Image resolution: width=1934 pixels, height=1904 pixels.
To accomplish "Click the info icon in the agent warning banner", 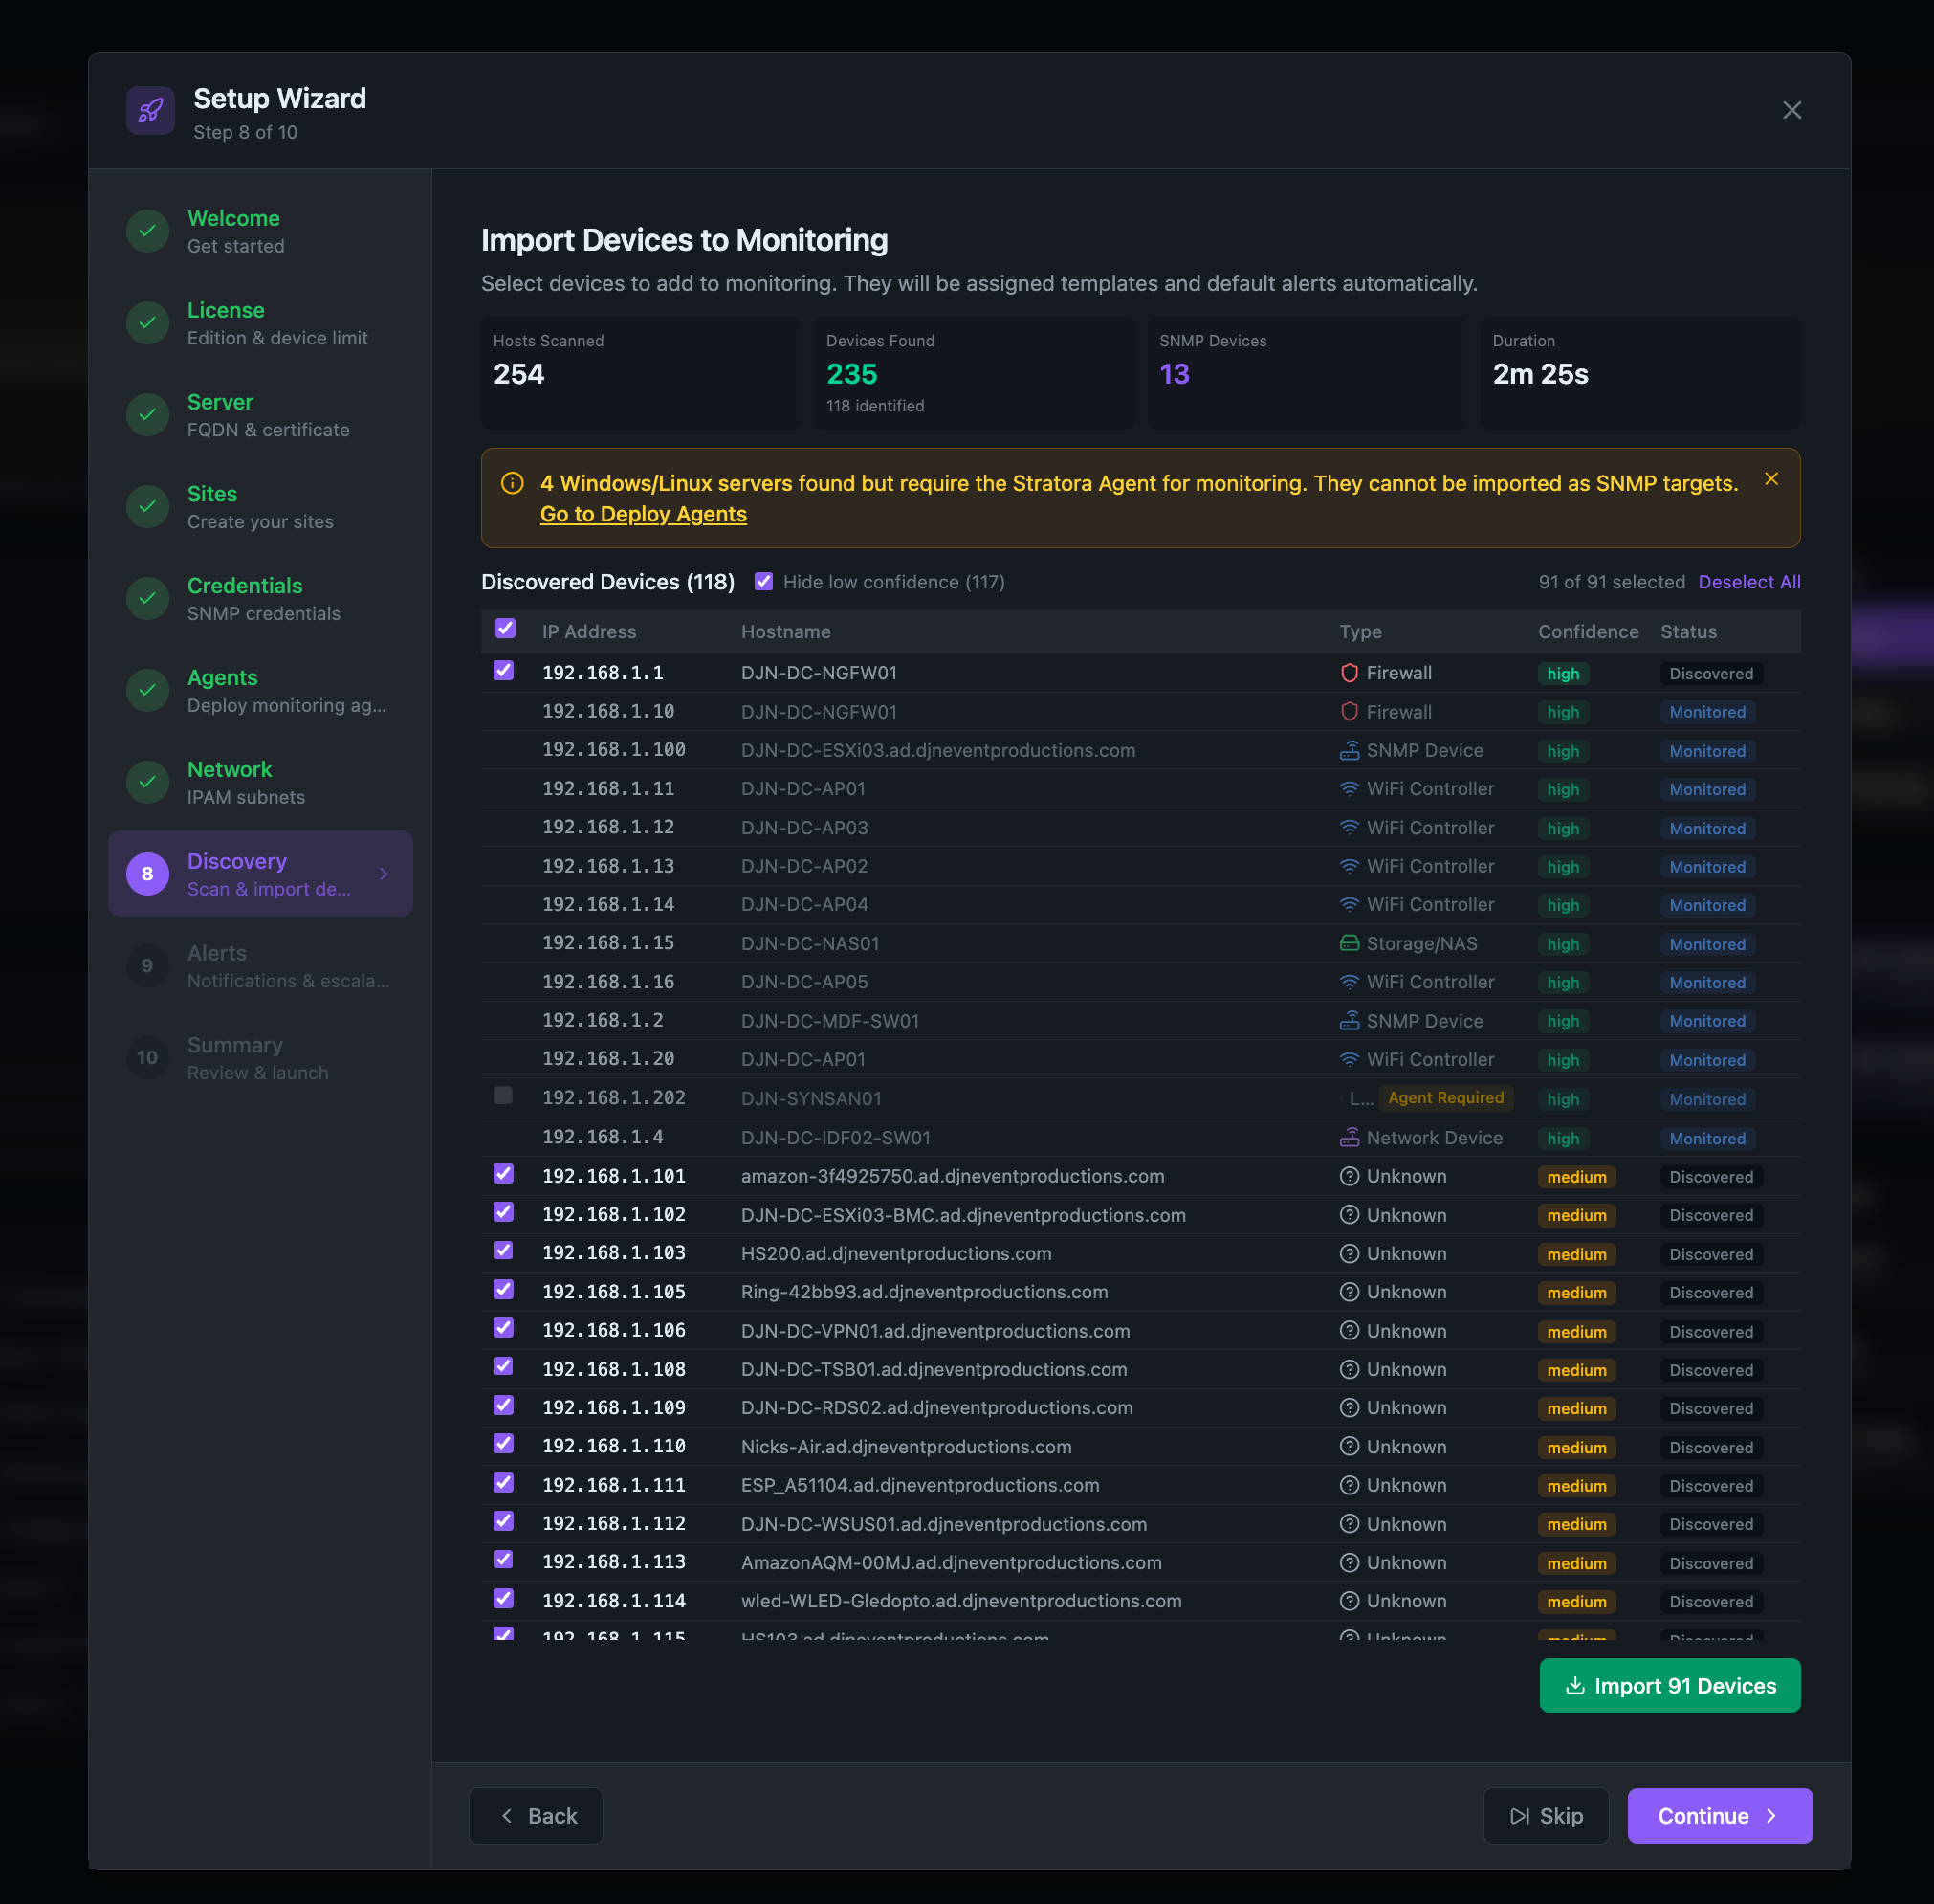I will [512, 483].
